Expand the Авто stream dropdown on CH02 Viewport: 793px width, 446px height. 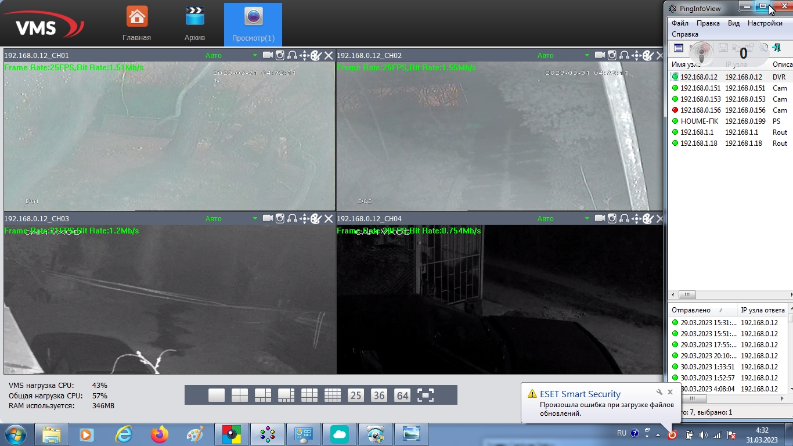coord(587,56)
